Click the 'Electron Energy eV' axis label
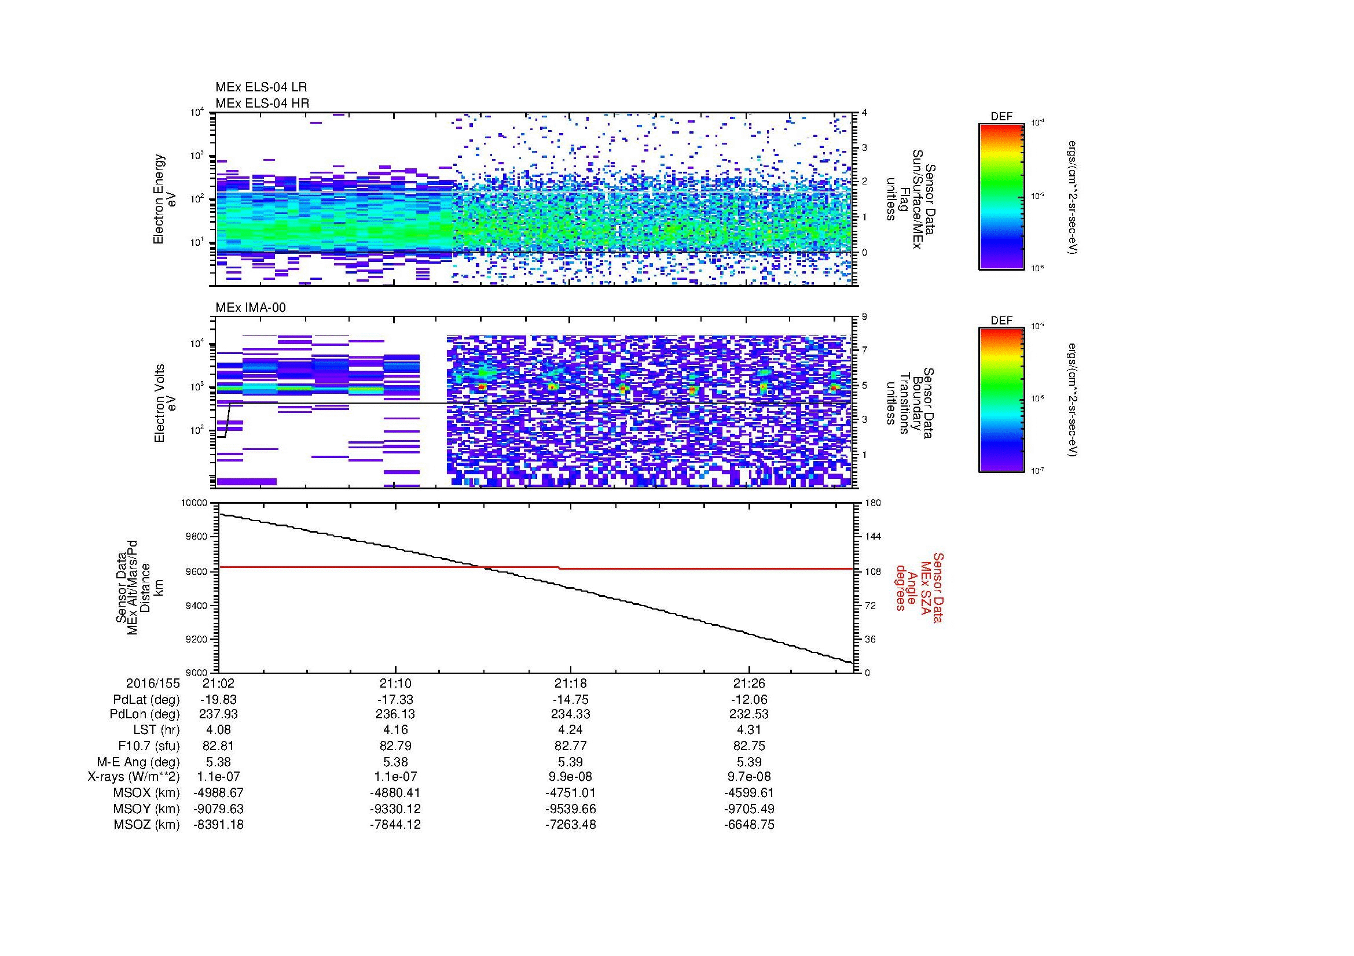Image resolution: width=1354 pixels, height=956 pixels. coord(164,199)
